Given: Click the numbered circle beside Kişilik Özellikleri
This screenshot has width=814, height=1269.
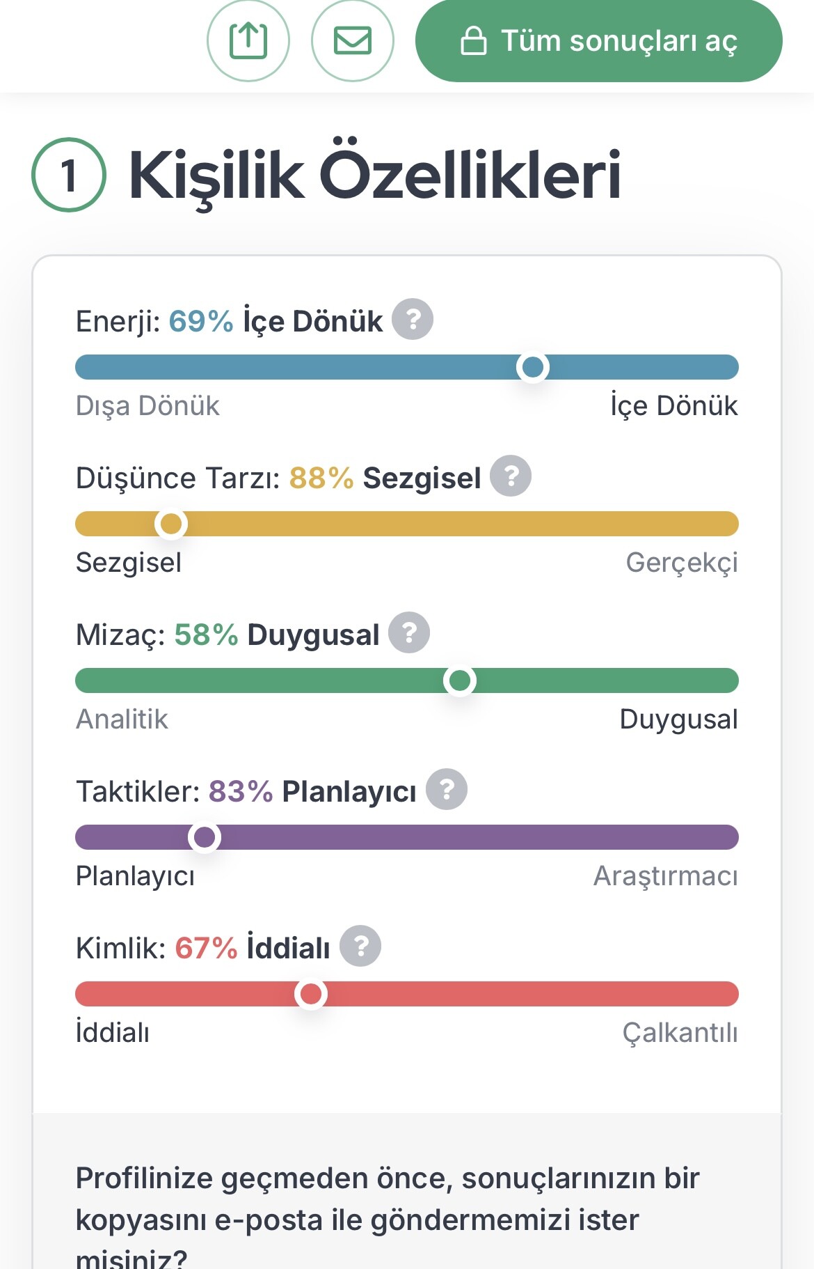Looking at the screenshot, I should tap(69, 176).
